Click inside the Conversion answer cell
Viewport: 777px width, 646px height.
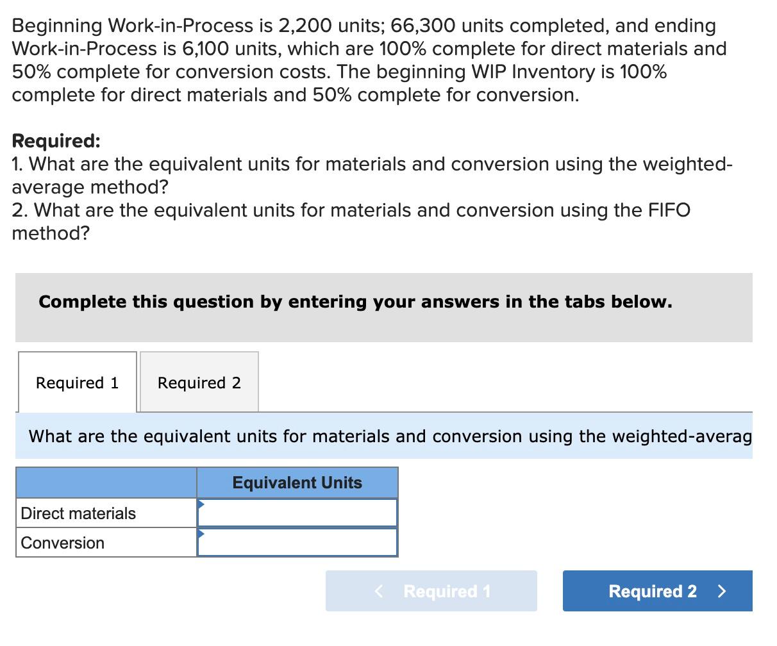[297, 542]
